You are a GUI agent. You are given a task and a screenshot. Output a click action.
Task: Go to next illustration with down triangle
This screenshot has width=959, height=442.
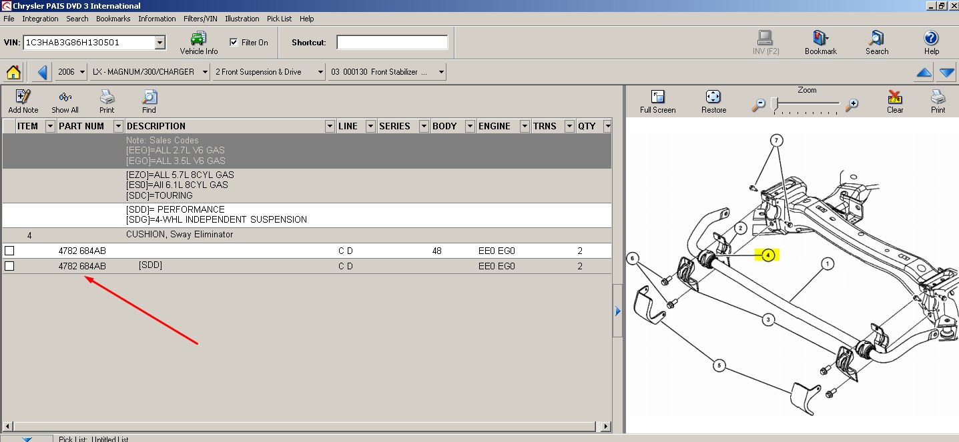tap(947, 72)
